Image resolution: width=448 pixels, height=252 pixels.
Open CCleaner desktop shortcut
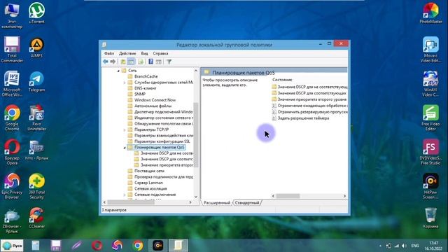click(36, 218)
